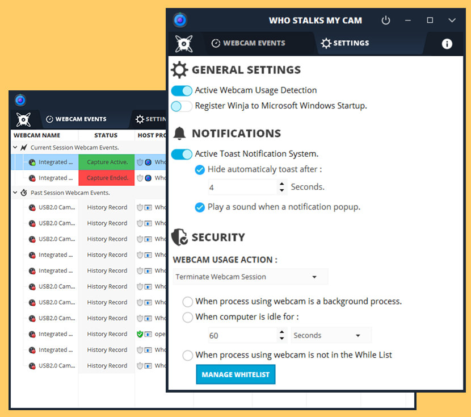Decrease the idle time value of 60

coord(281,339)
